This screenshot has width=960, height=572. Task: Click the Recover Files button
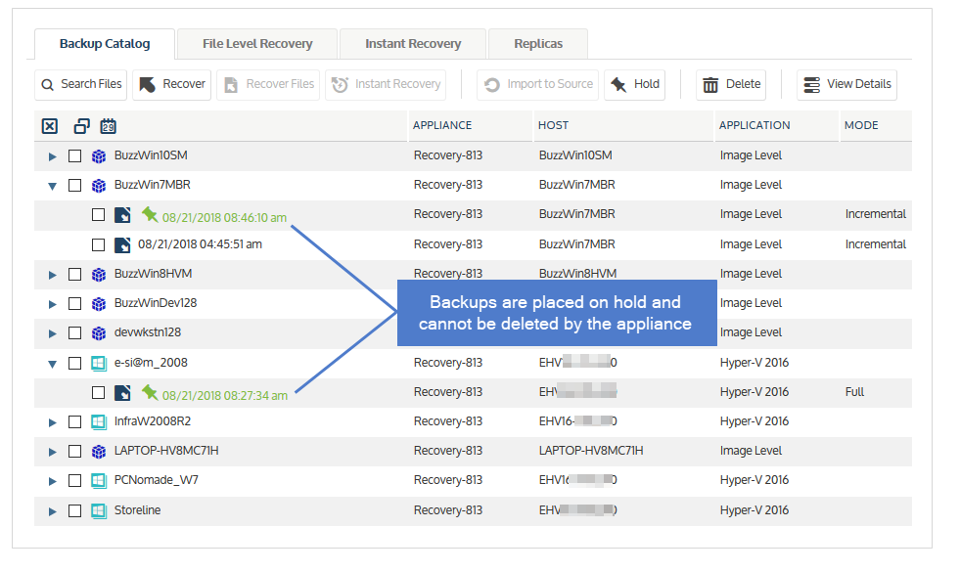[x=268, y=84]
